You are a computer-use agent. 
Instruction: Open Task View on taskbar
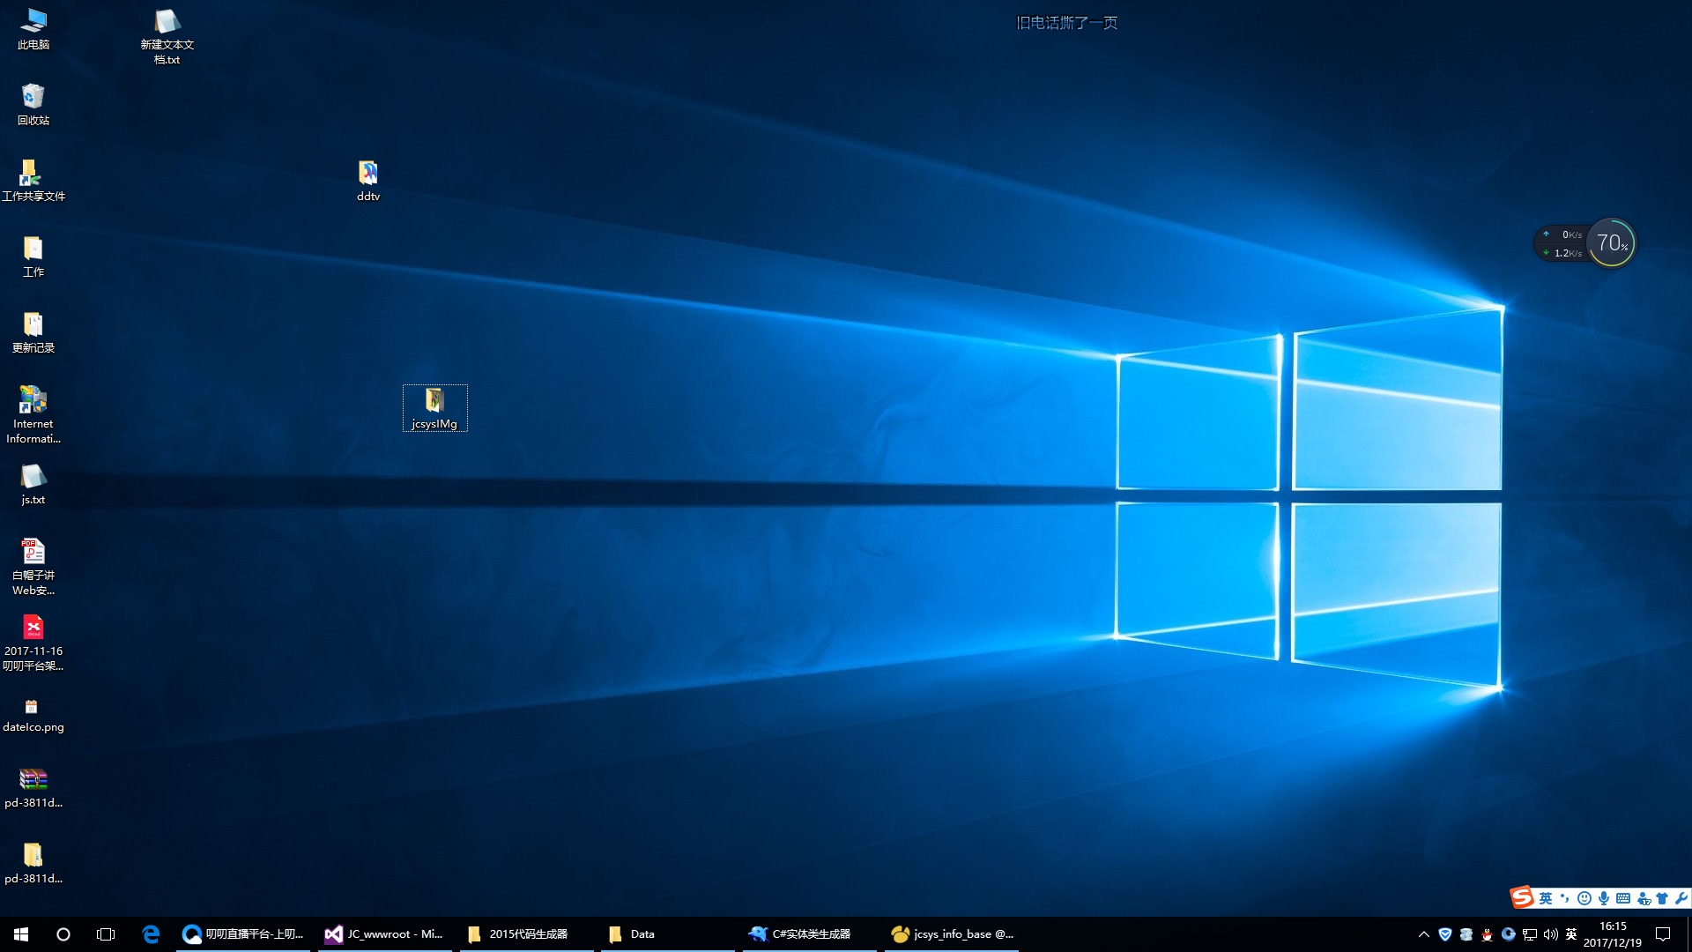[106, 934]
